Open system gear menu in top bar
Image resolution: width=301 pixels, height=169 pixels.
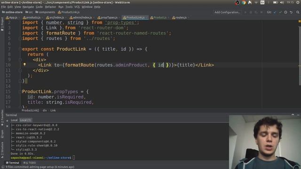(298, 2)
